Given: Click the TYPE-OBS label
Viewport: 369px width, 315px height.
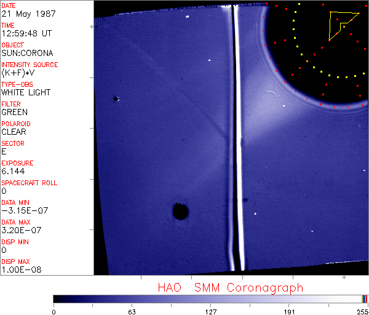Looking at the screenshot, I should 17,84.
